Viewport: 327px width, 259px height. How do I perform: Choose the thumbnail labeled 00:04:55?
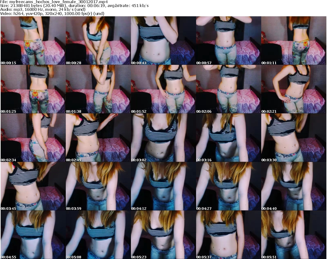(33, 235)
